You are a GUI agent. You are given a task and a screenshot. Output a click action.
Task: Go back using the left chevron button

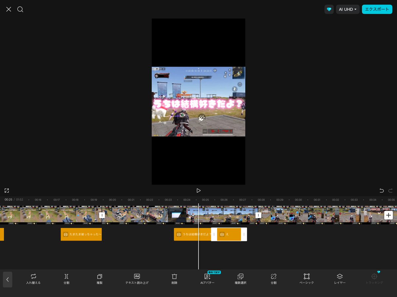click(8, 279)
